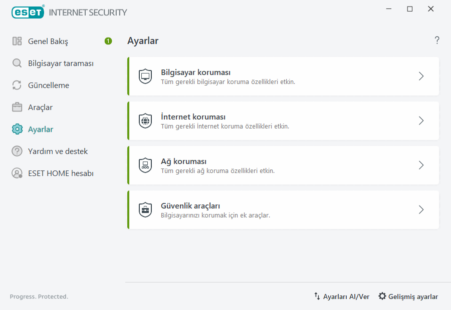Screen dimensions: 451x310
Task: Click the Yardım ve destek question icon
Action: pyautogui.click(x=16, y=151)
